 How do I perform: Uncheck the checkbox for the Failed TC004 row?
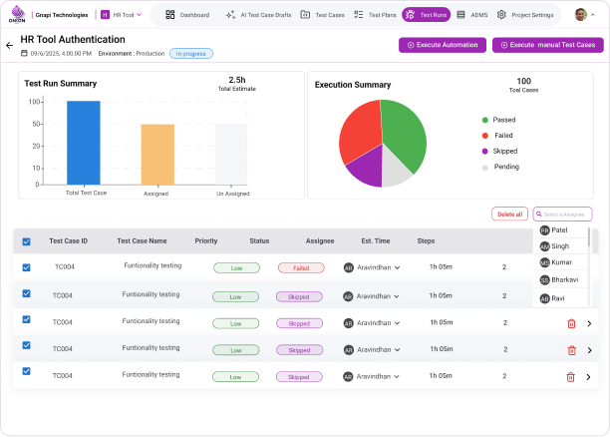(x=27, y=267)
